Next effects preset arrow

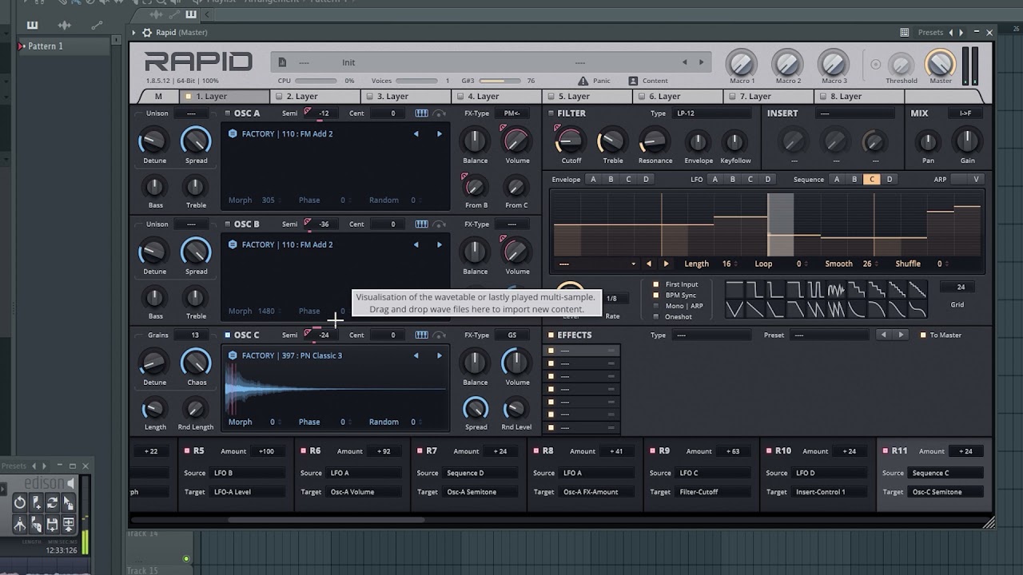click(901, 335)
